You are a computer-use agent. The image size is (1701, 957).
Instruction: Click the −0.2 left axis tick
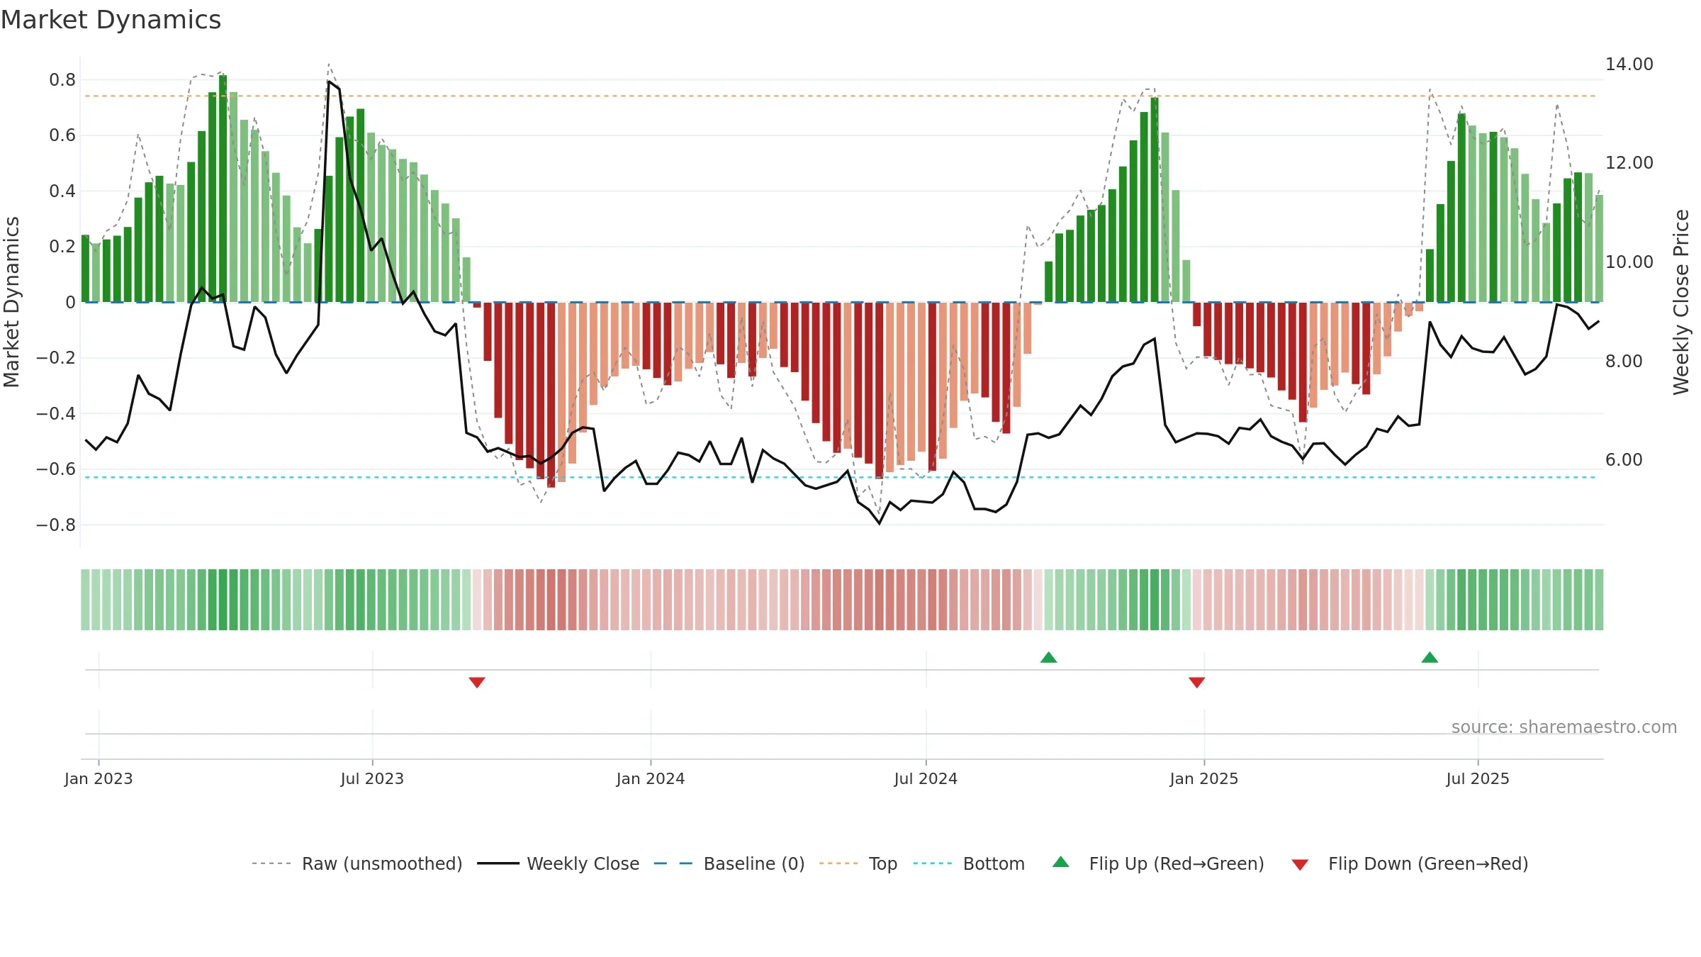(56, 357)
